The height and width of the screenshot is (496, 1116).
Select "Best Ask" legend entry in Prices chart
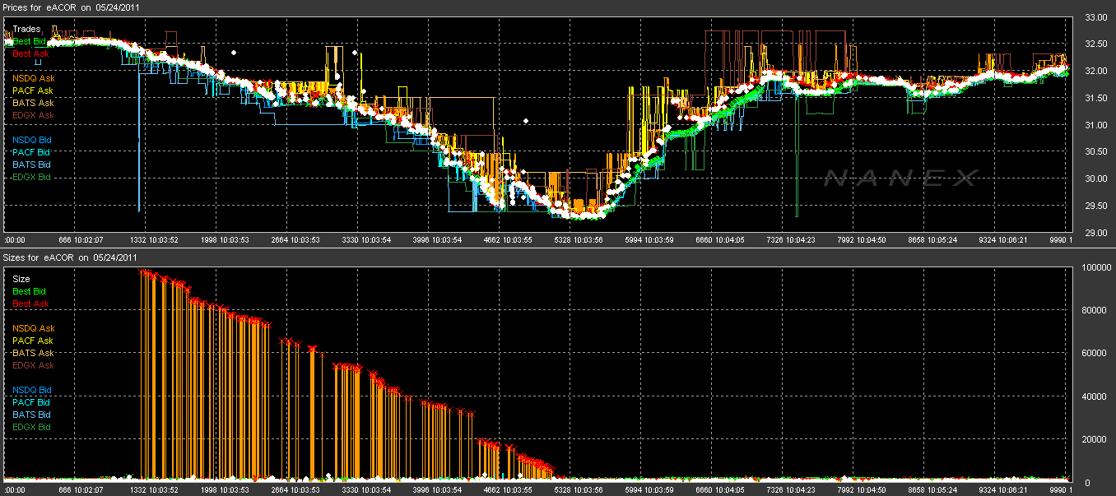(30, 53)
